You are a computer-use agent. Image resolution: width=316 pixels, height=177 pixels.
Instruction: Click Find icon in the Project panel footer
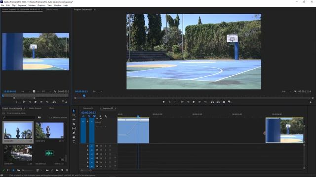point(52,170)
